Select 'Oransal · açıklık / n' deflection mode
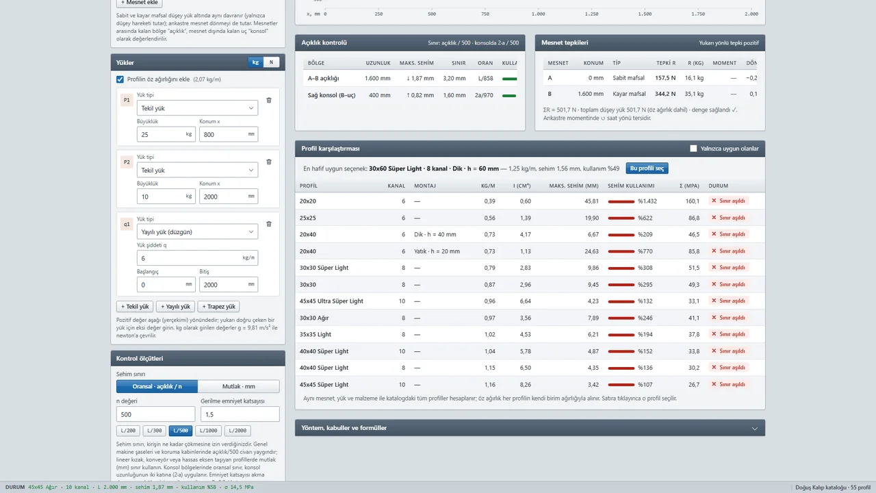 [x=157, y=386]
